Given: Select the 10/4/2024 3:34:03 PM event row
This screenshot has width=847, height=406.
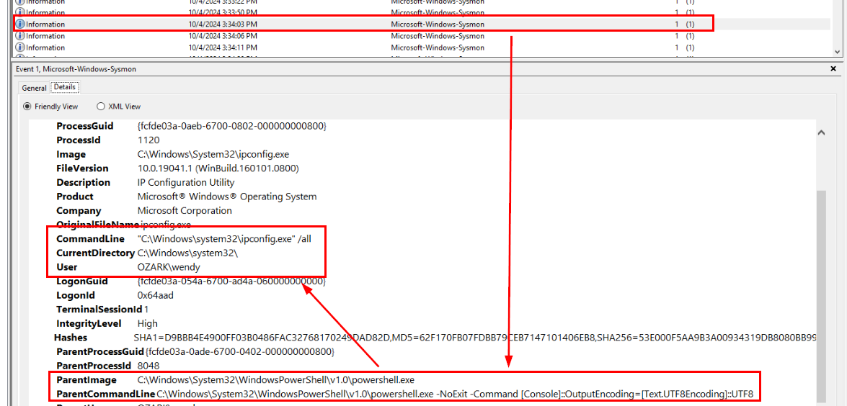Looking at the screenshot, I should (x=422, y=24).
